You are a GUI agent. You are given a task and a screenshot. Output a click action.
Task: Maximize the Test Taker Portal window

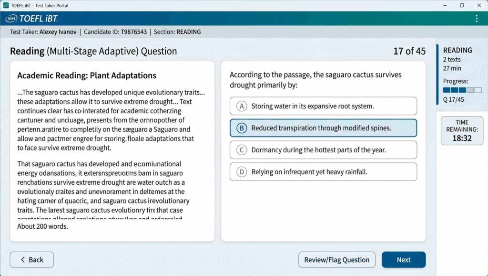coord(462,5)
